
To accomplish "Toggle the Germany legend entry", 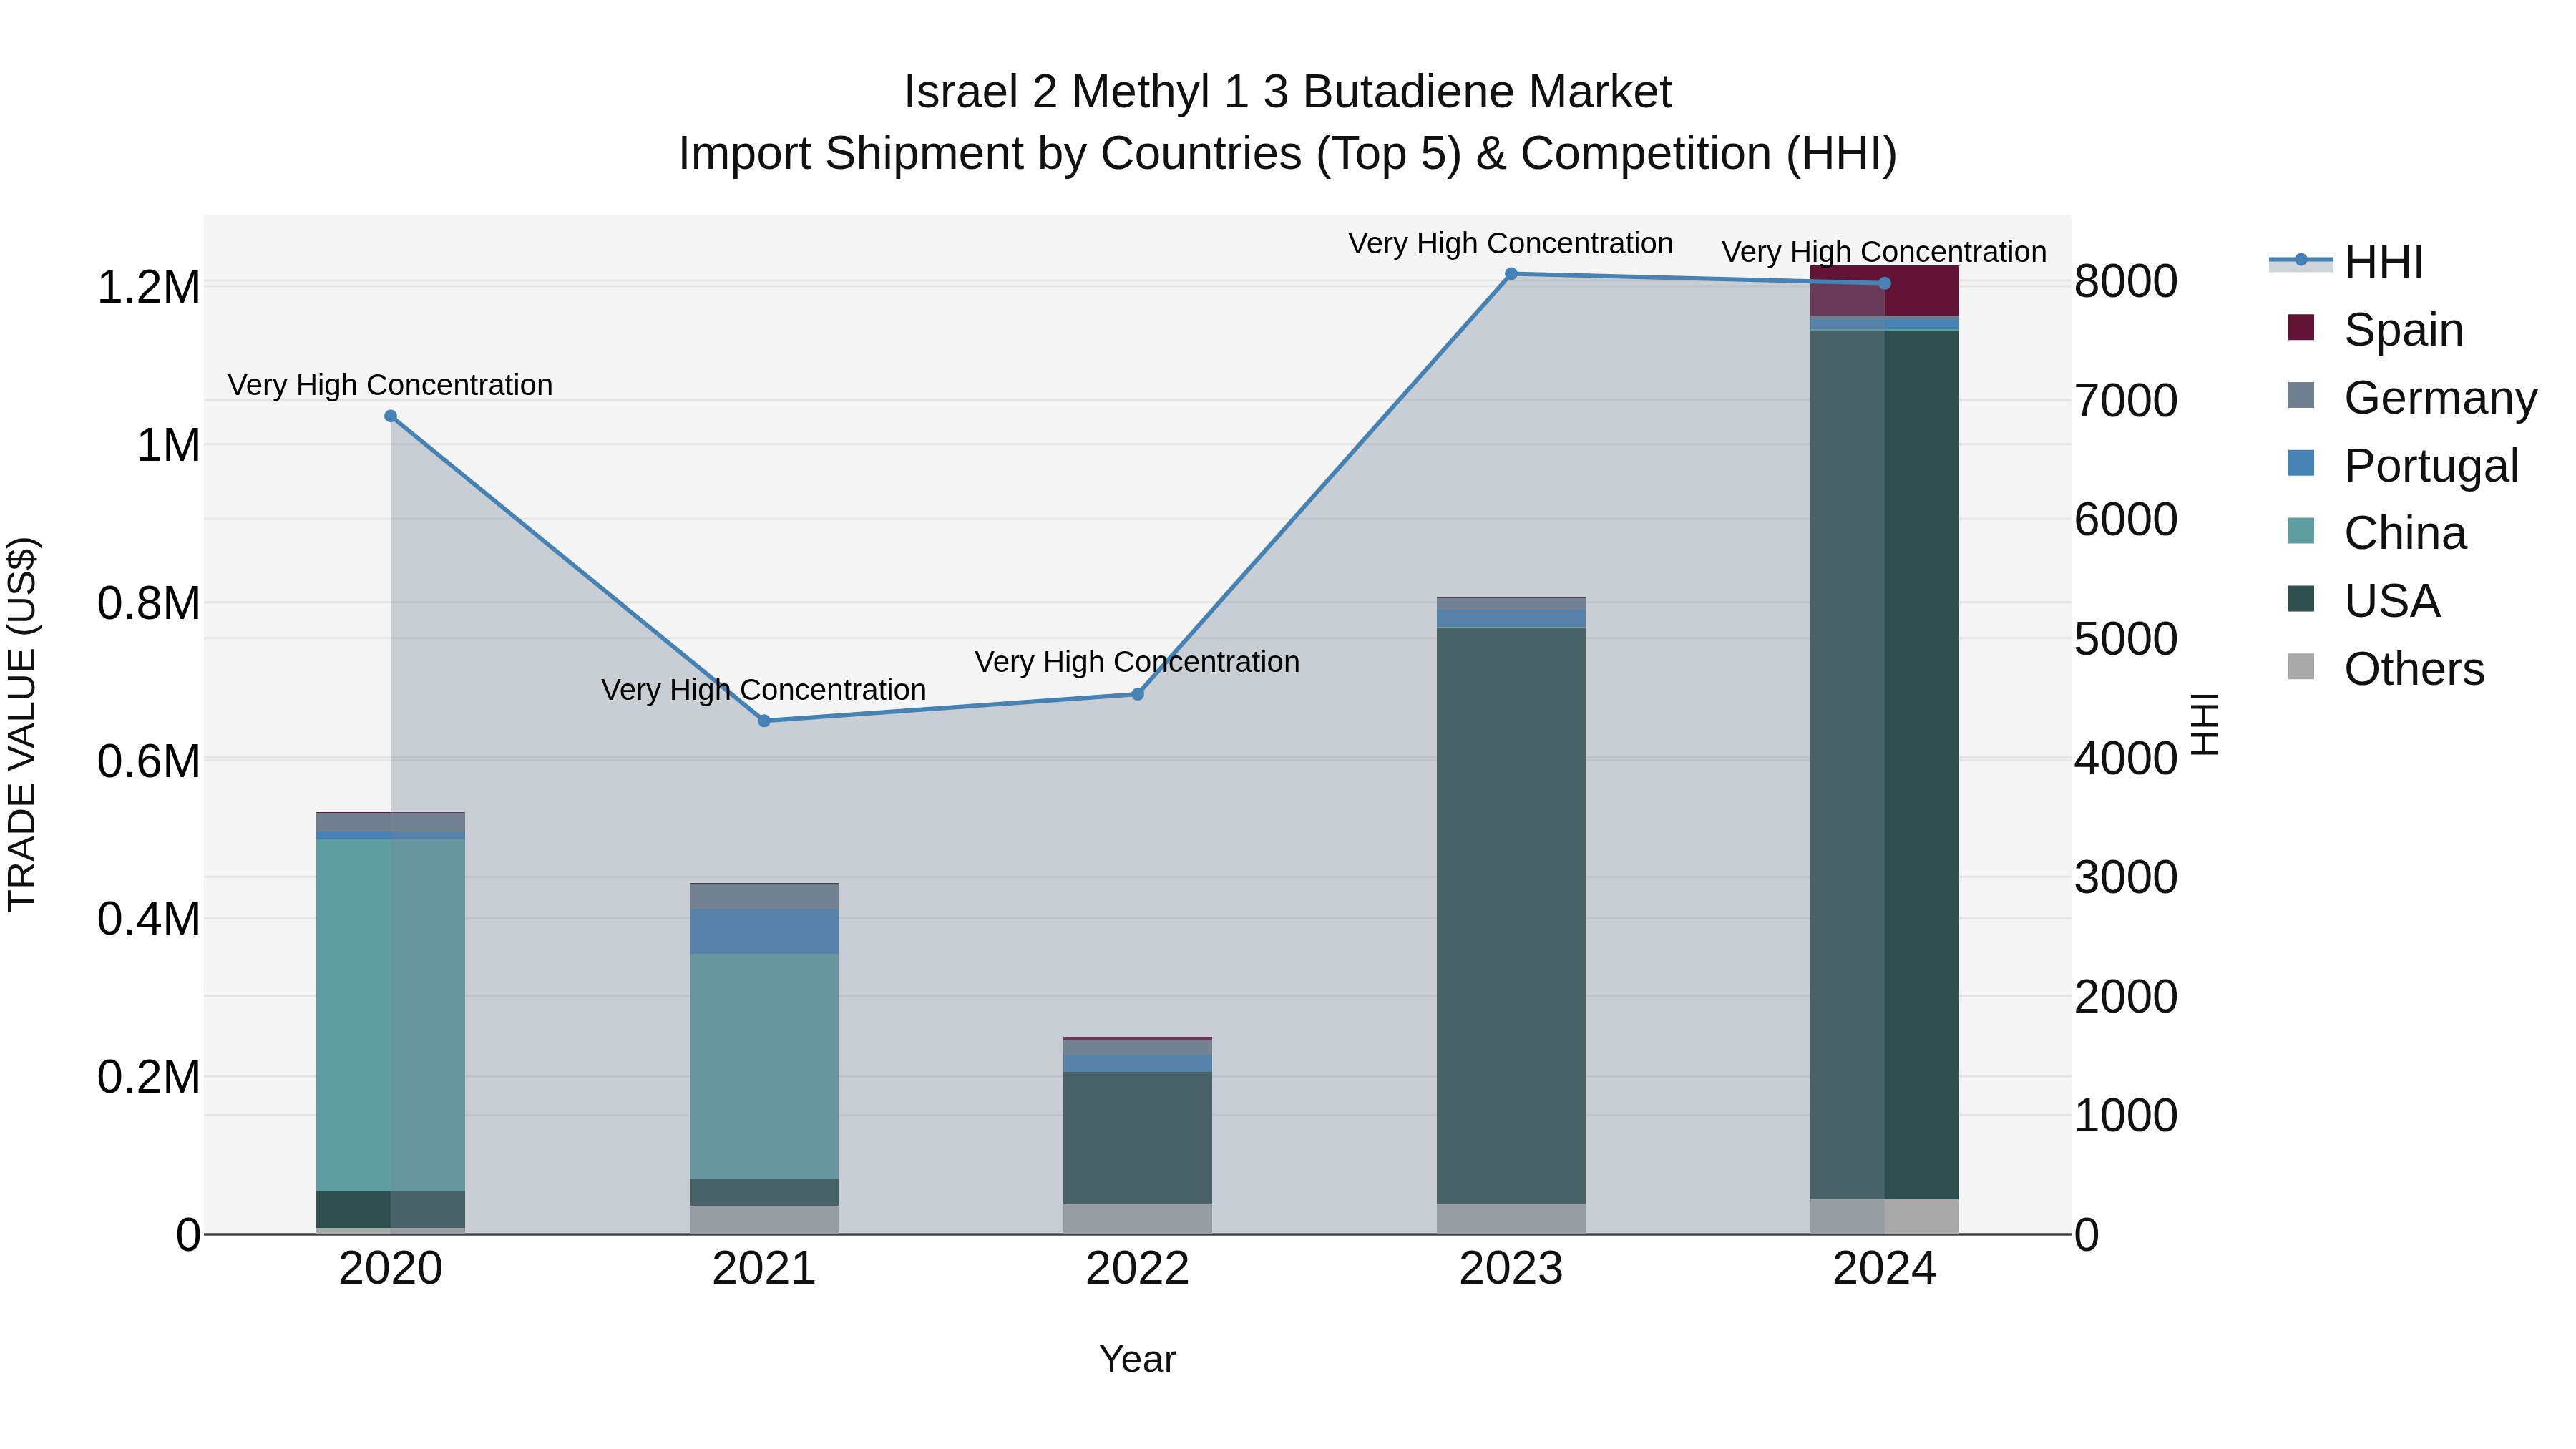I will [x=2412, y=397].
